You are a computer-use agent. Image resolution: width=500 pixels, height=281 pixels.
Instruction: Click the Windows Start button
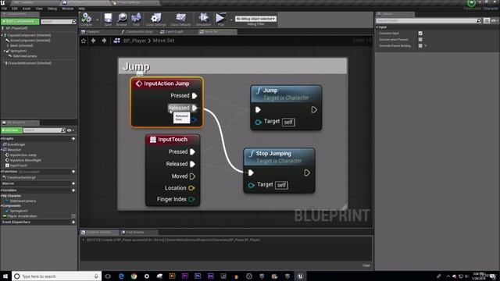click(x=5, y=276)
